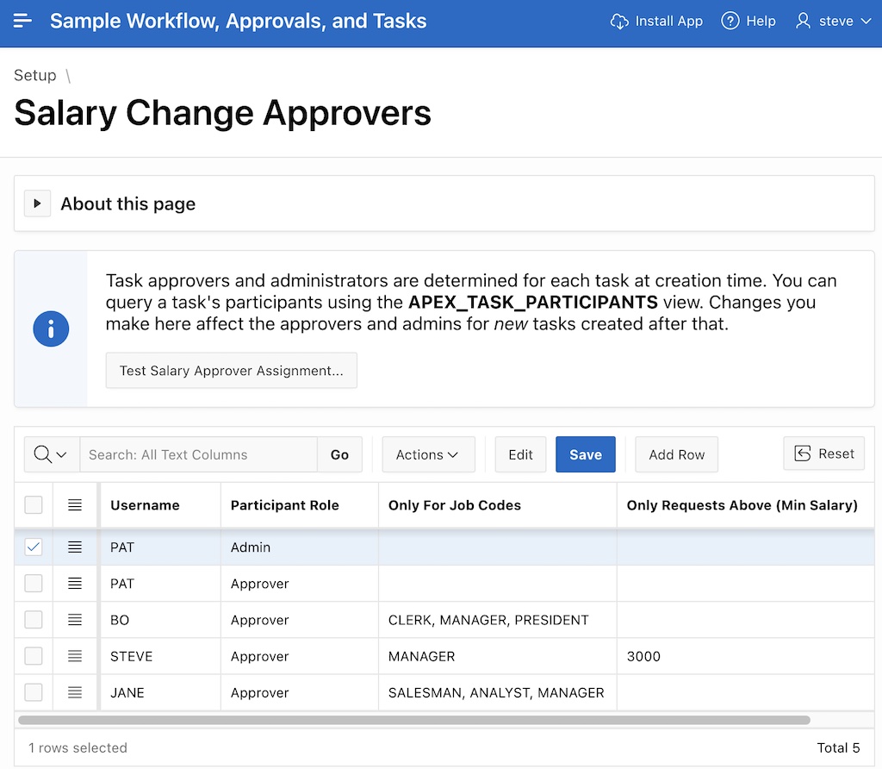Screen dimensions: 882x769
Task: Open row actions menu for JANE row
Action: click(x=75, y=692)
